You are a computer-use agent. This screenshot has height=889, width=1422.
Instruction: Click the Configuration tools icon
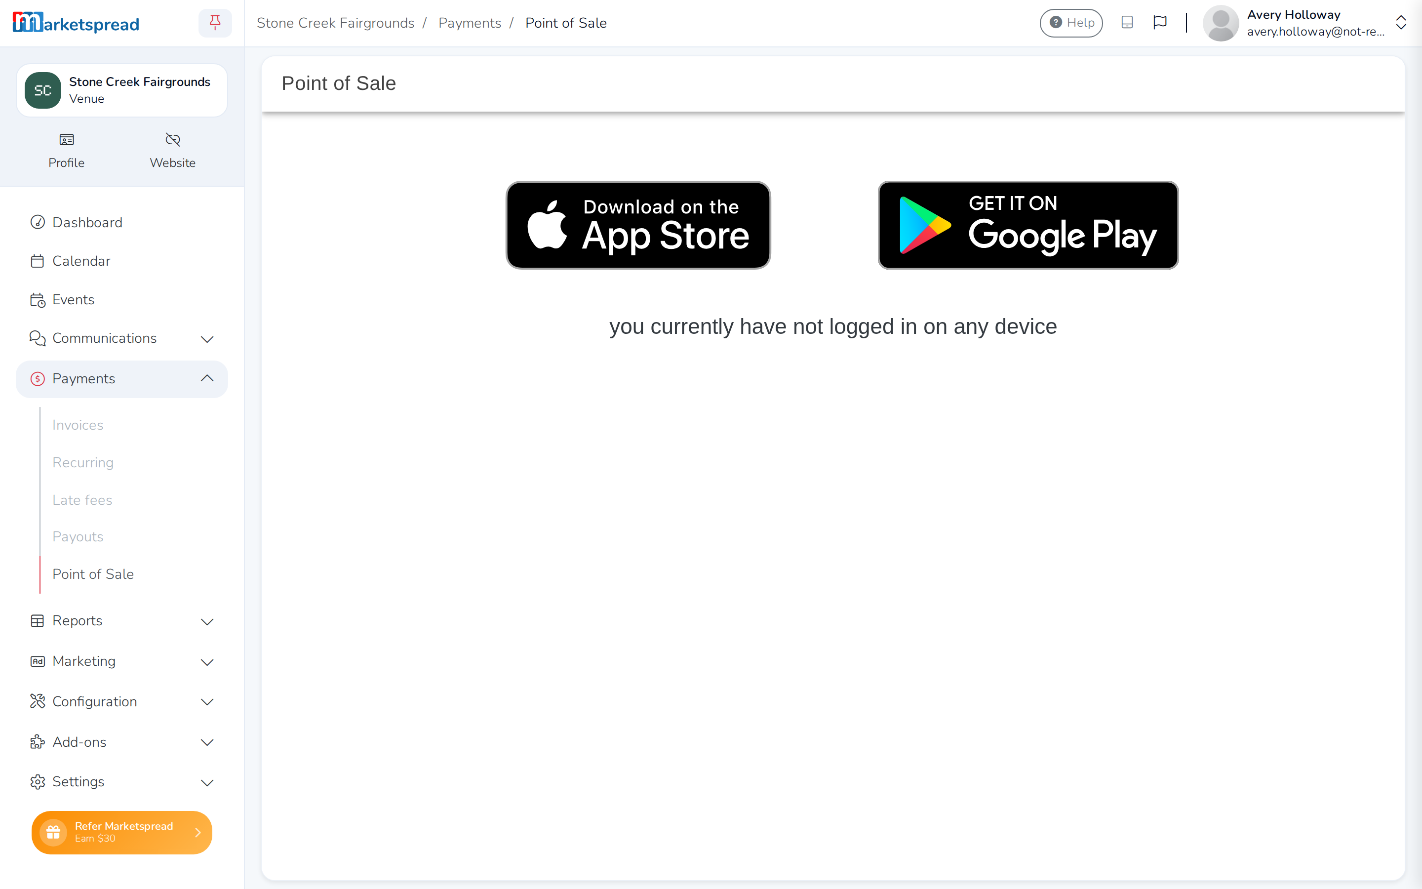click(38, 701)
